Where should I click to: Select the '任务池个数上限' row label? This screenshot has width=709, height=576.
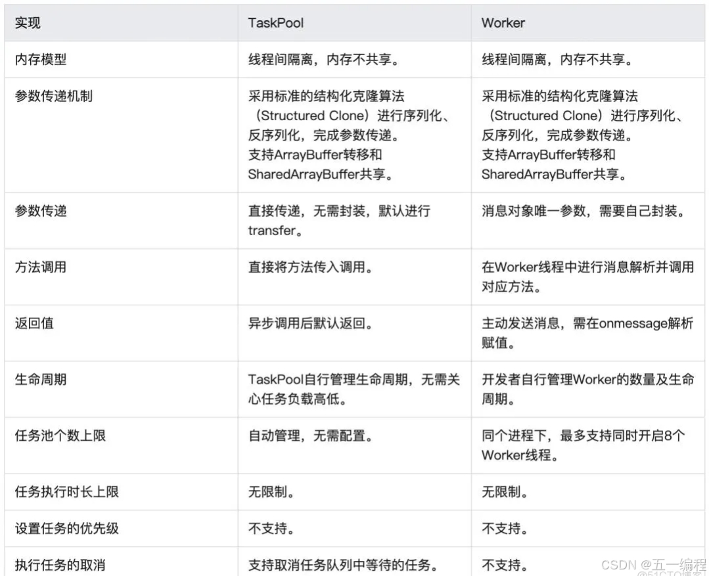[60, 436]
